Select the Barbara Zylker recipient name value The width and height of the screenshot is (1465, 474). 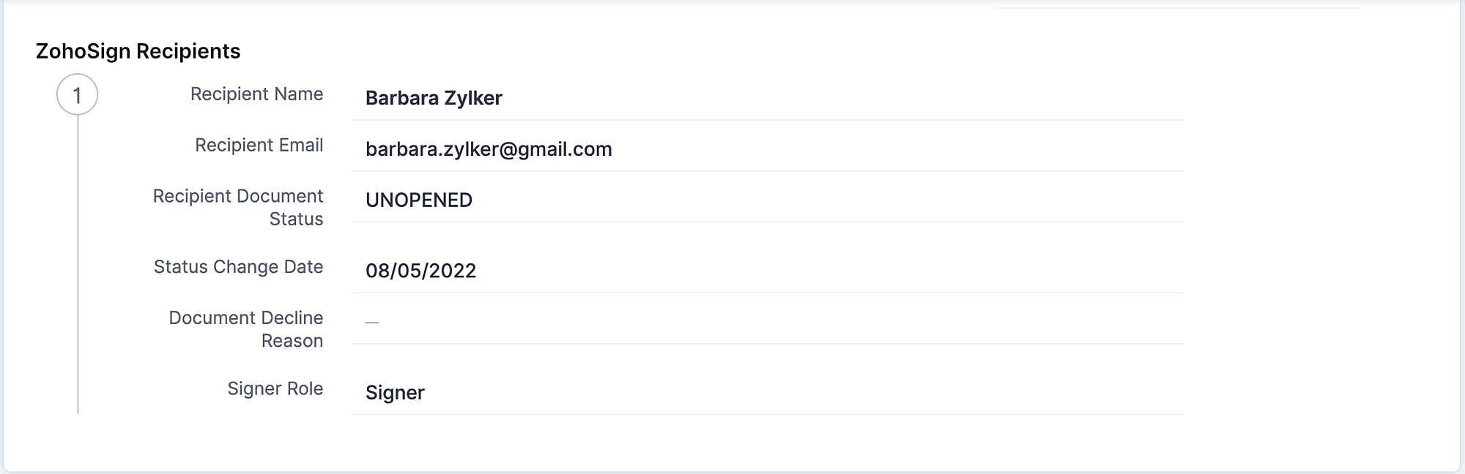pyautogui.click(x=434, y=98)
